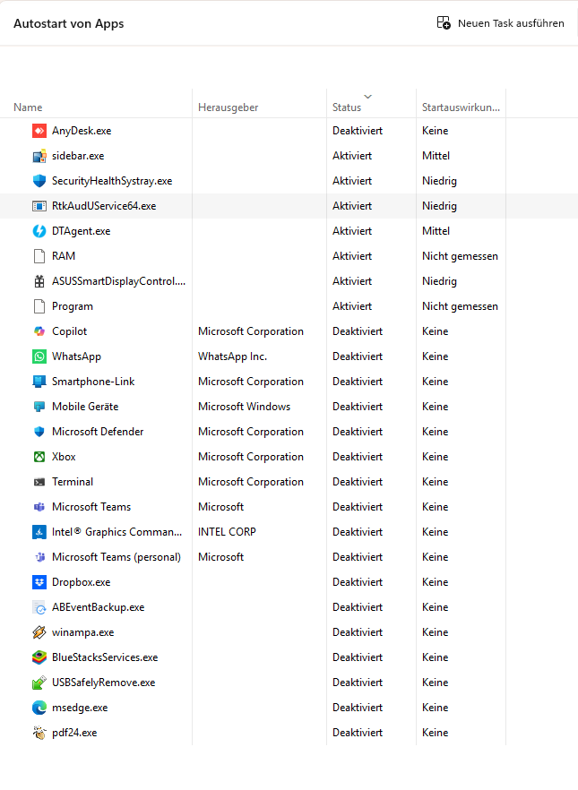Sort by the Startauswirkungen column header

click(x=461, y=107)
